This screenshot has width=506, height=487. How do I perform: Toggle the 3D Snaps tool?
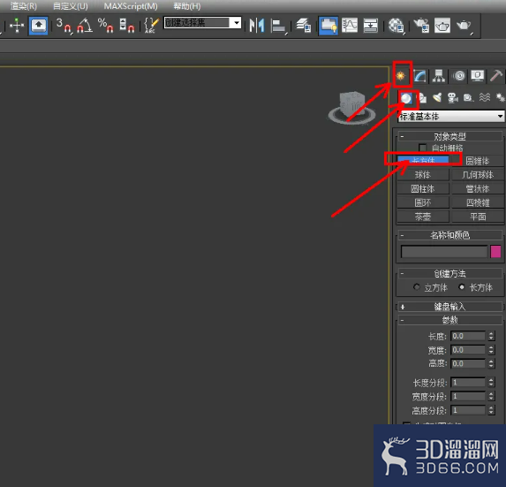click(64, 26)
